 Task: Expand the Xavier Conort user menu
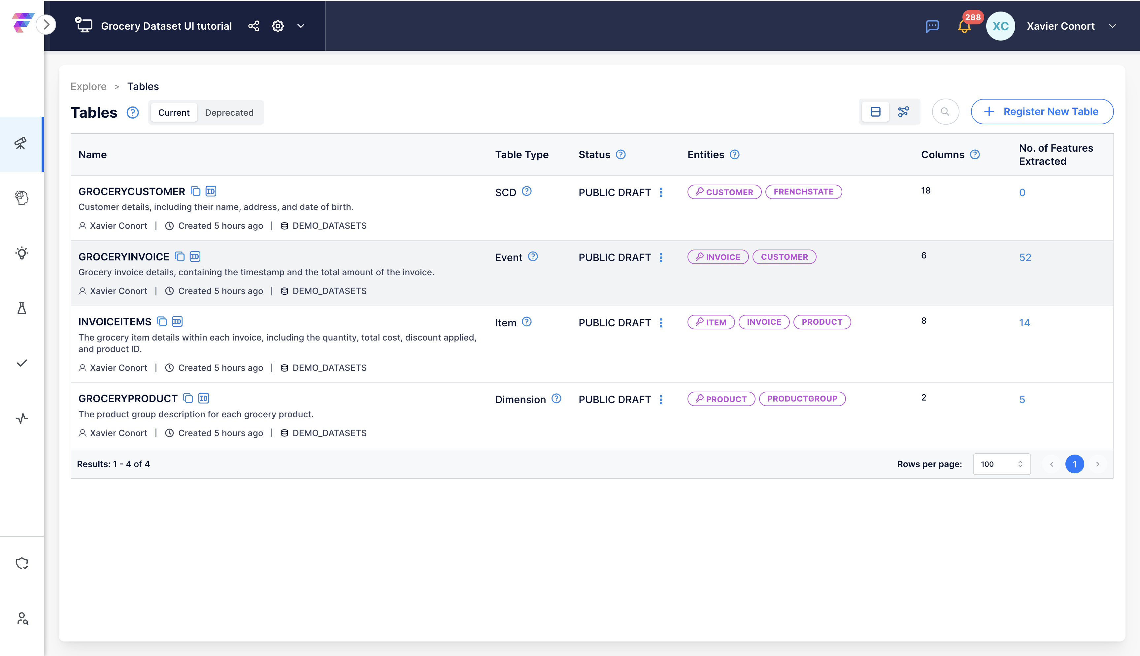[1113, 26]
